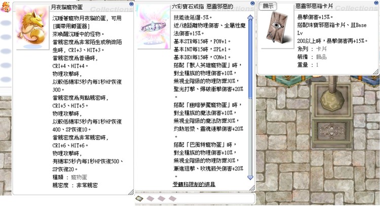Click the line 搭配「巴風特寵物蛋」時,
Screen dimensions: 380x207
[x=205, y=145]
